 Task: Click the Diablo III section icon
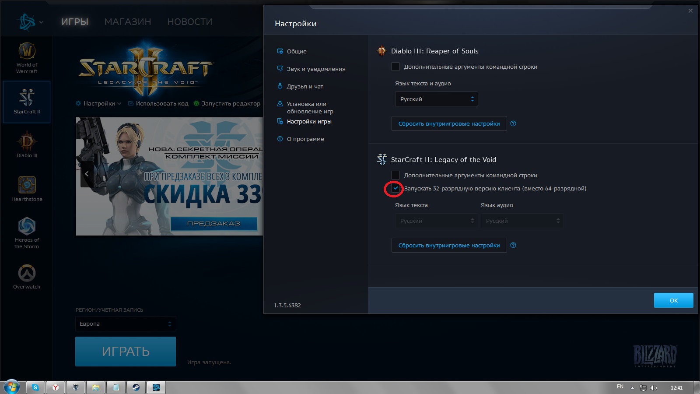click(x=381, y=51)
